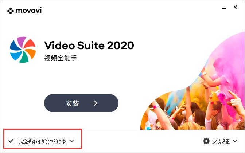Click the green blade of the pinwheel logo
245x153 pixels.
[24, 59]
